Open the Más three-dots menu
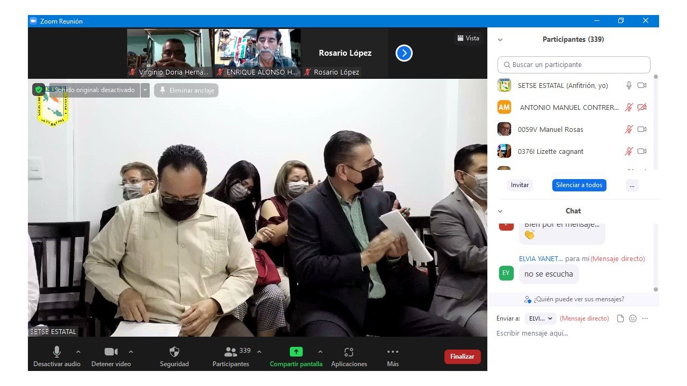The image size is (687, 386). 392,352
